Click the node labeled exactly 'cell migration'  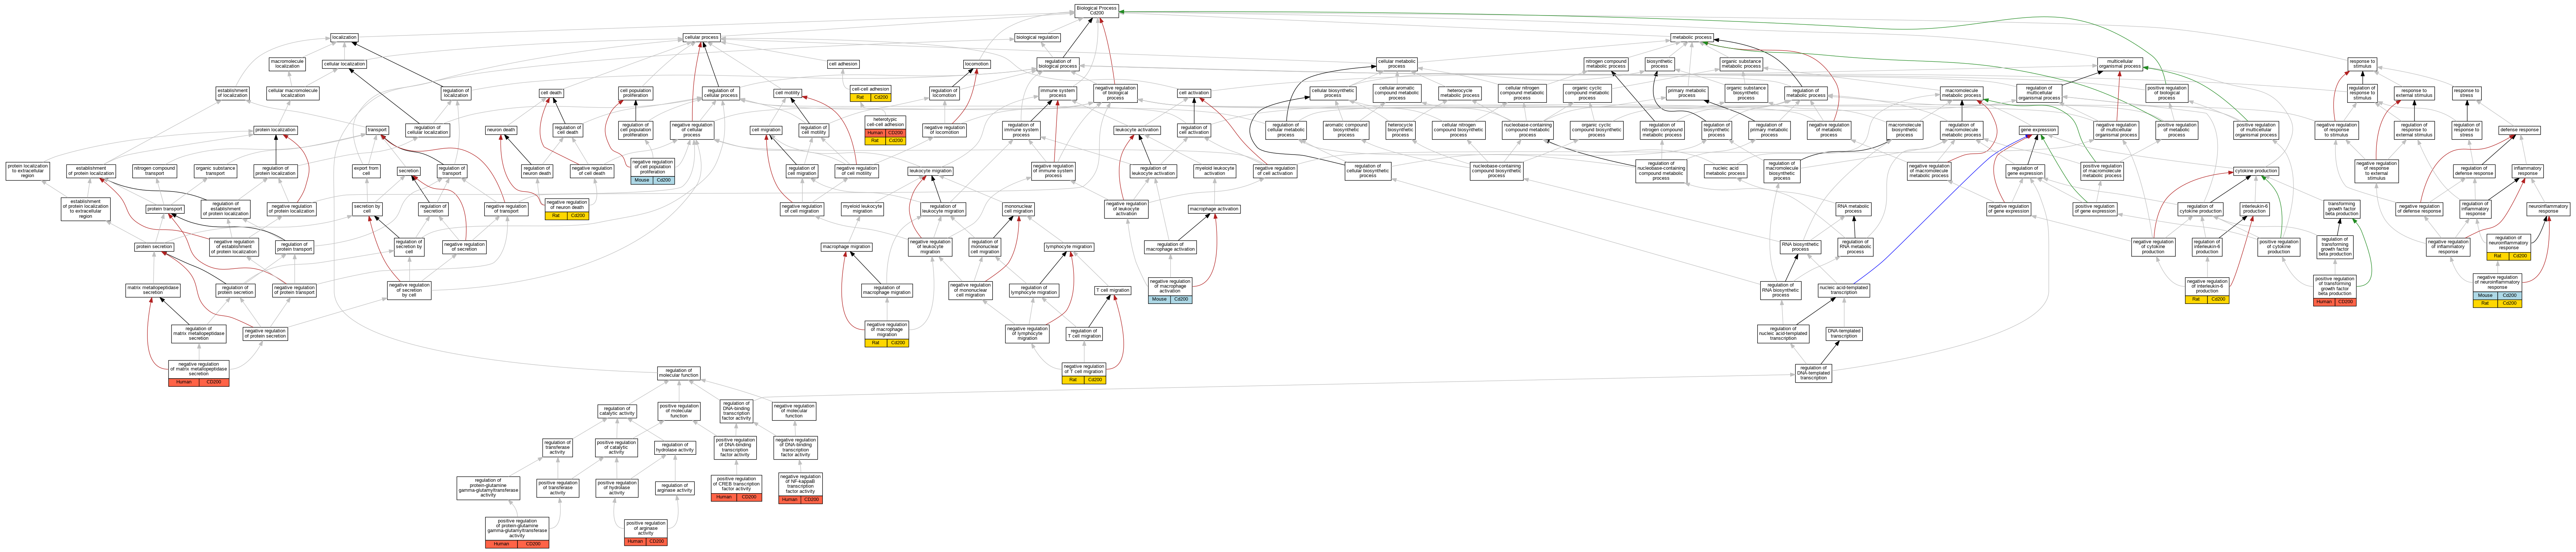766,130
